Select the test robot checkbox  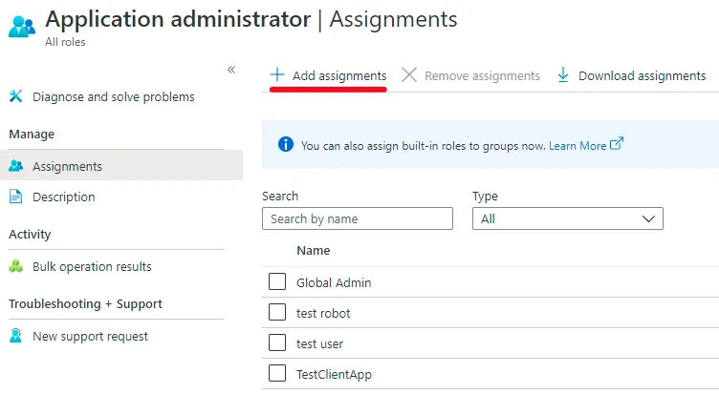277,313
